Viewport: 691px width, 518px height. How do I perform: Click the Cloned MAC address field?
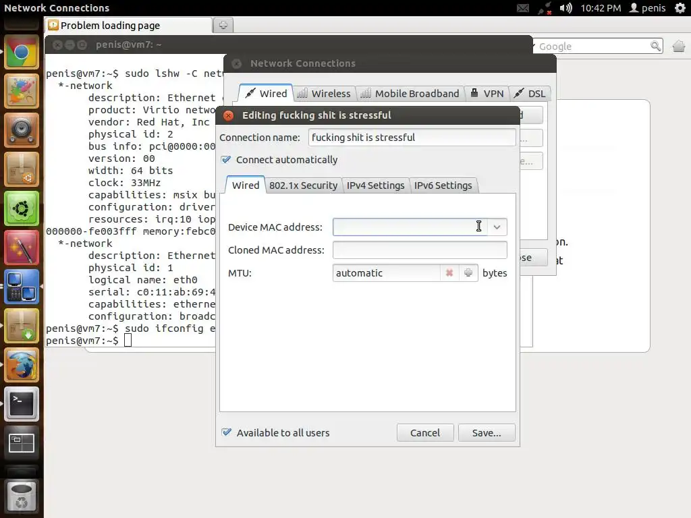tap(420, 250)
